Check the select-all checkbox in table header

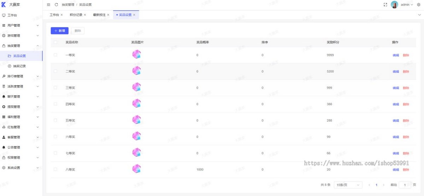pos(55,42)
